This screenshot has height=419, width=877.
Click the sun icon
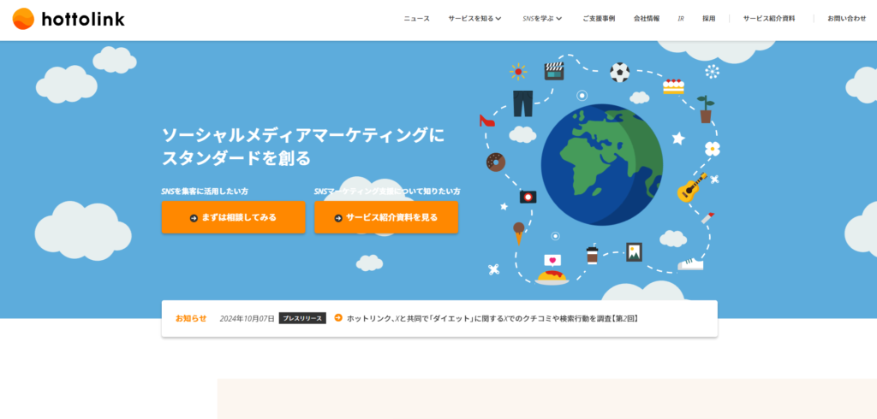pyautogui.click(x=518, y=72)
